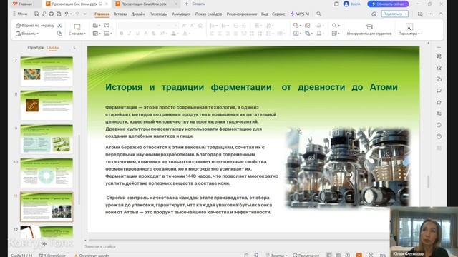The image size is (458, 257).
Task: Toggle Bold formatting
Action: pos(122,34)
